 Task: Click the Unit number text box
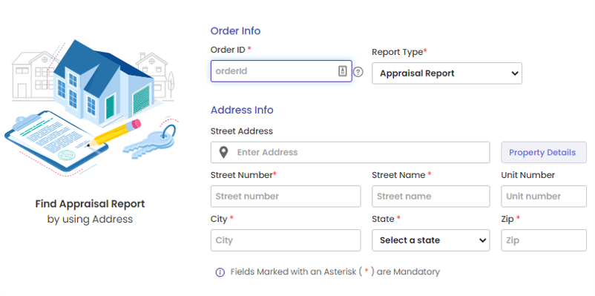point(543,196)
